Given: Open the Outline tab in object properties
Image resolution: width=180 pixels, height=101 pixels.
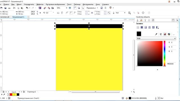Looking at the screenshot, I should point(138,20).
